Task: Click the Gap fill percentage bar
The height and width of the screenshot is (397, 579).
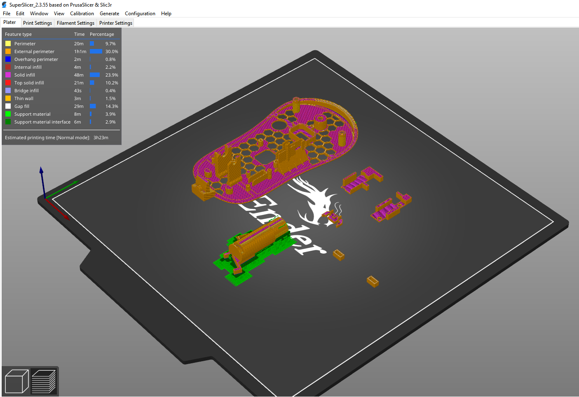Action: (93, 106)
